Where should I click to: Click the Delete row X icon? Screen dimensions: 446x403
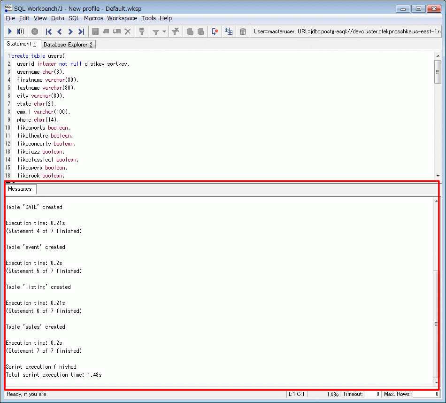[x=128, y=31]
